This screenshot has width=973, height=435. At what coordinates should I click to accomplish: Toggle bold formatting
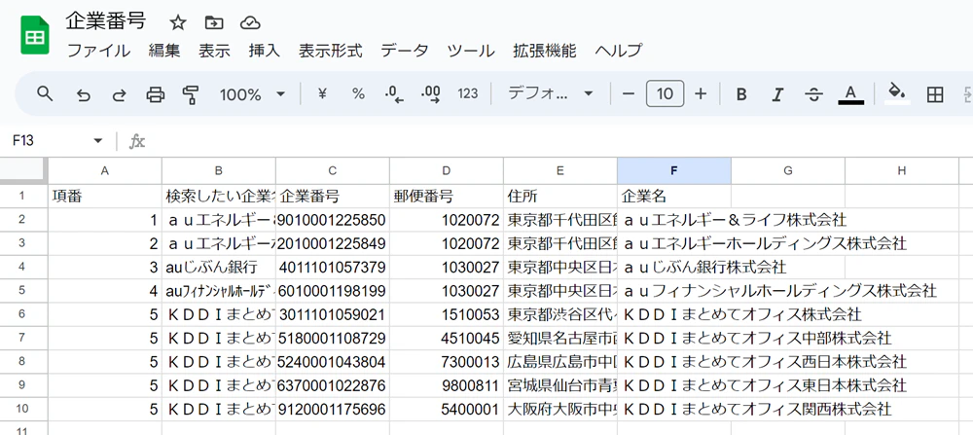[x=740, y=94]
